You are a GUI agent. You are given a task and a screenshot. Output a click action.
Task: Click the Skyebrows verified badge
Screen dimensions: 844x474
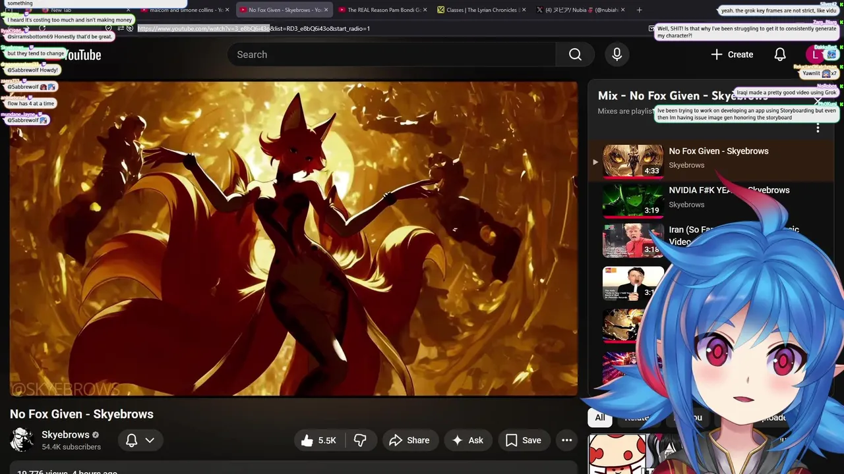click(96, 435)
